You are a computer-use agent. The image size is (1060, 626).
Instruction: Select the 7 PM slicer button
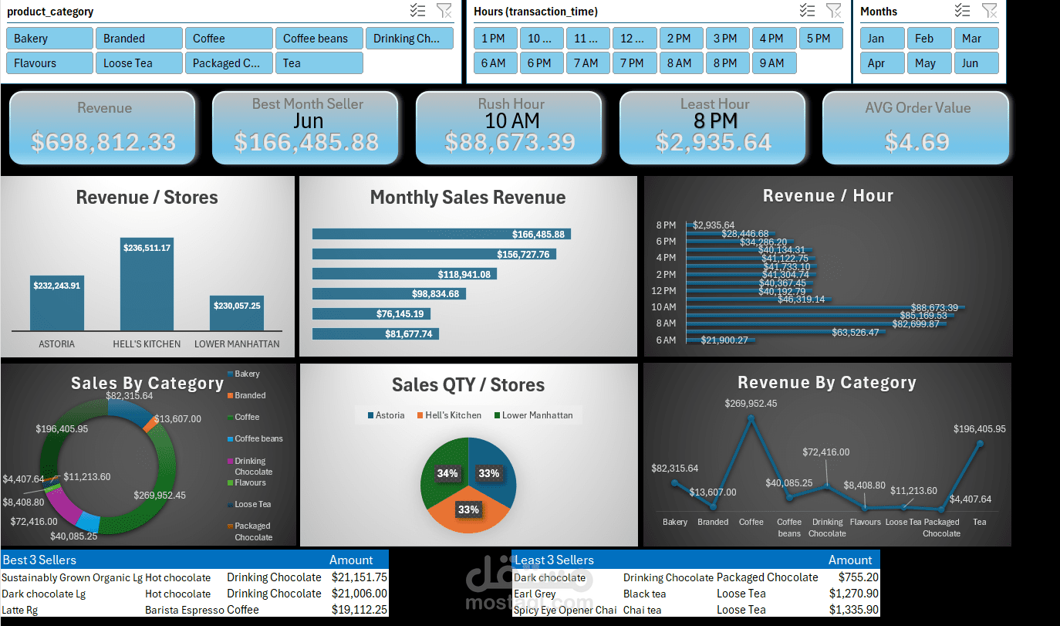tap(635, 63)
